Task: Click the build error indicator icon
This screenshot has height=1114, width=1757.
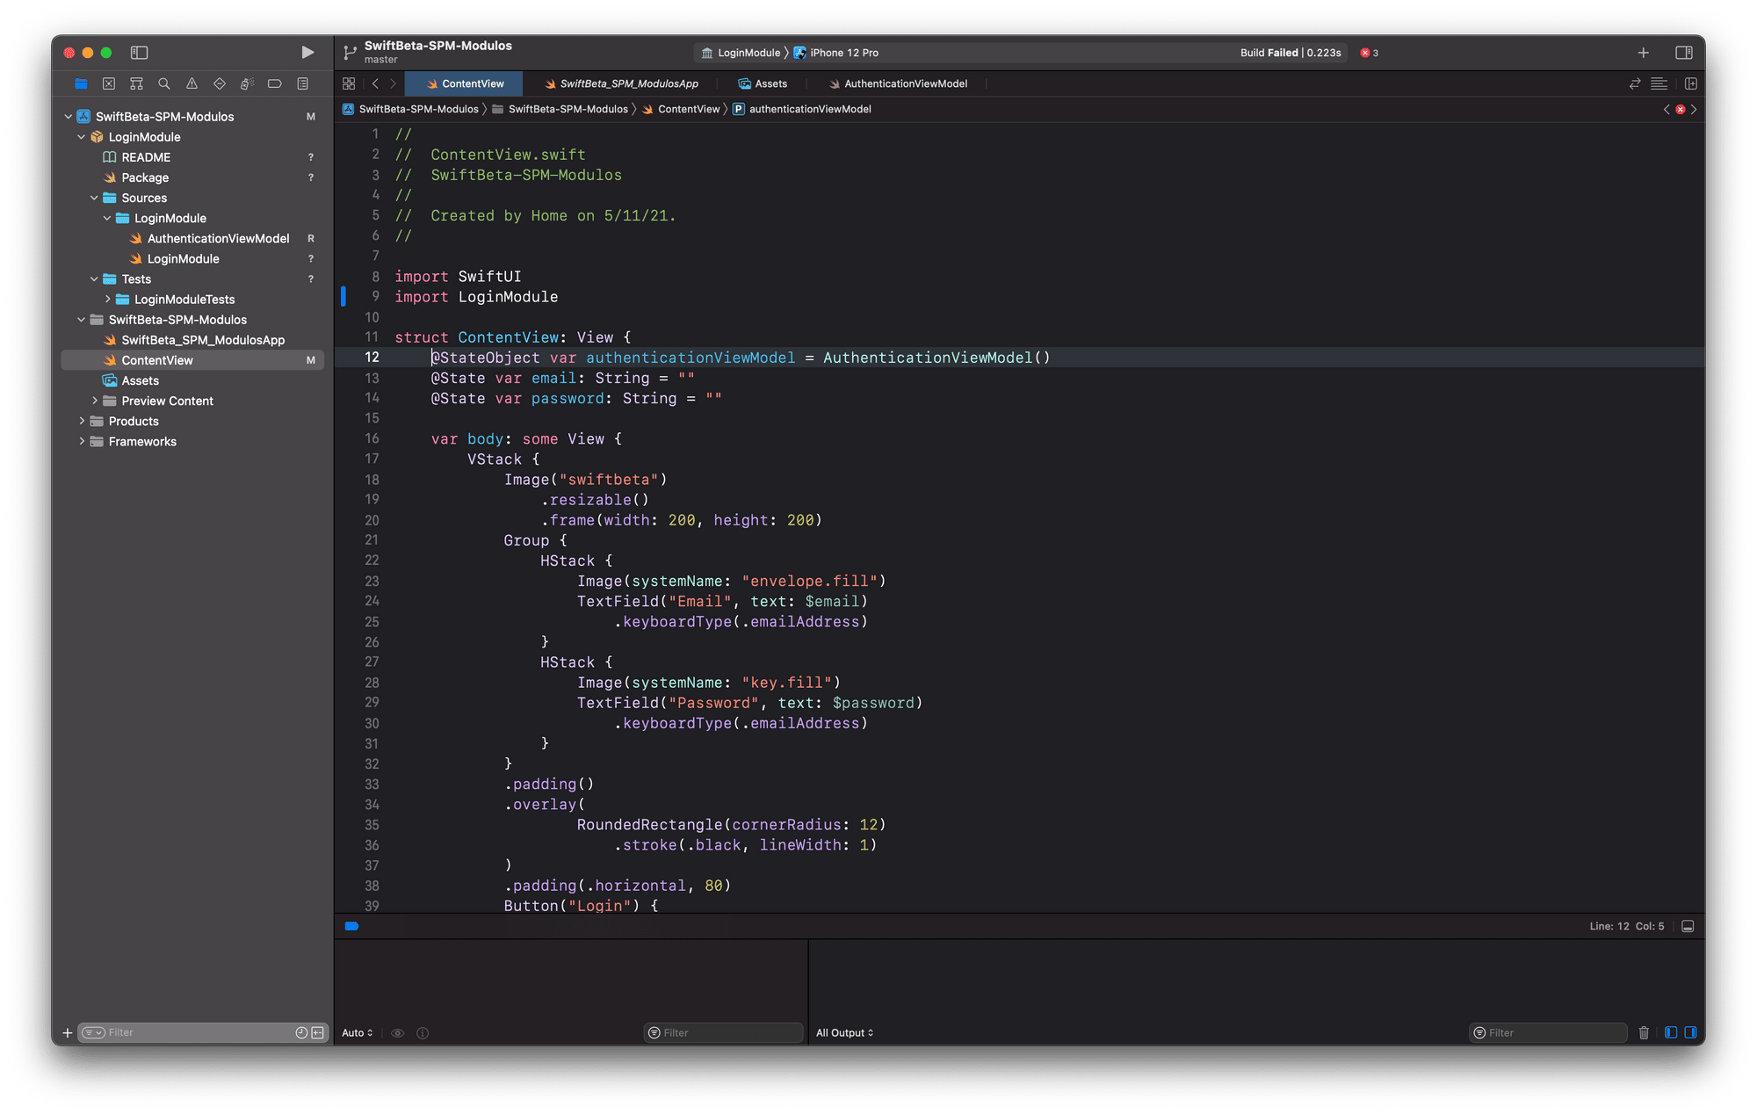Action: pos(1363,53)
